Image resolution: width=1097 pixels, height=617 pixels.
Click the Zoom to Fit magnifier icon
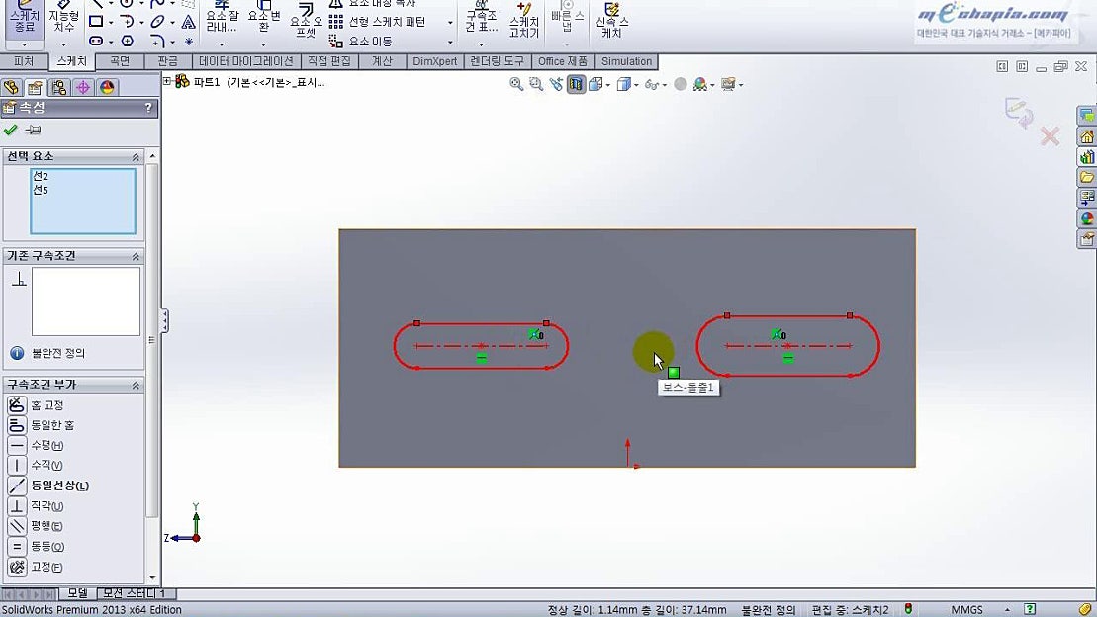(x=516, y=84)
